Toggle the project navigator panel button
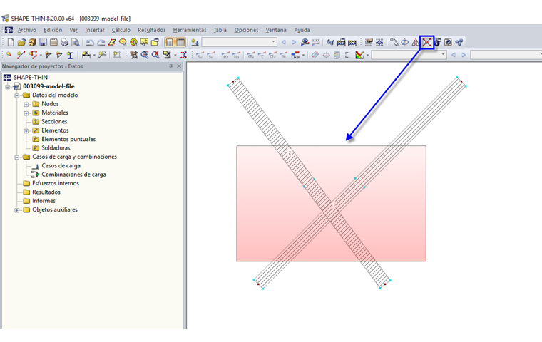 [x=169, y=42]
